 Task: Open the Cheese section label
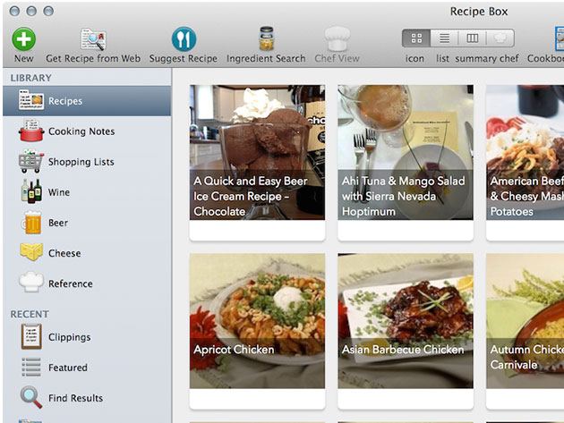point(64,253)
